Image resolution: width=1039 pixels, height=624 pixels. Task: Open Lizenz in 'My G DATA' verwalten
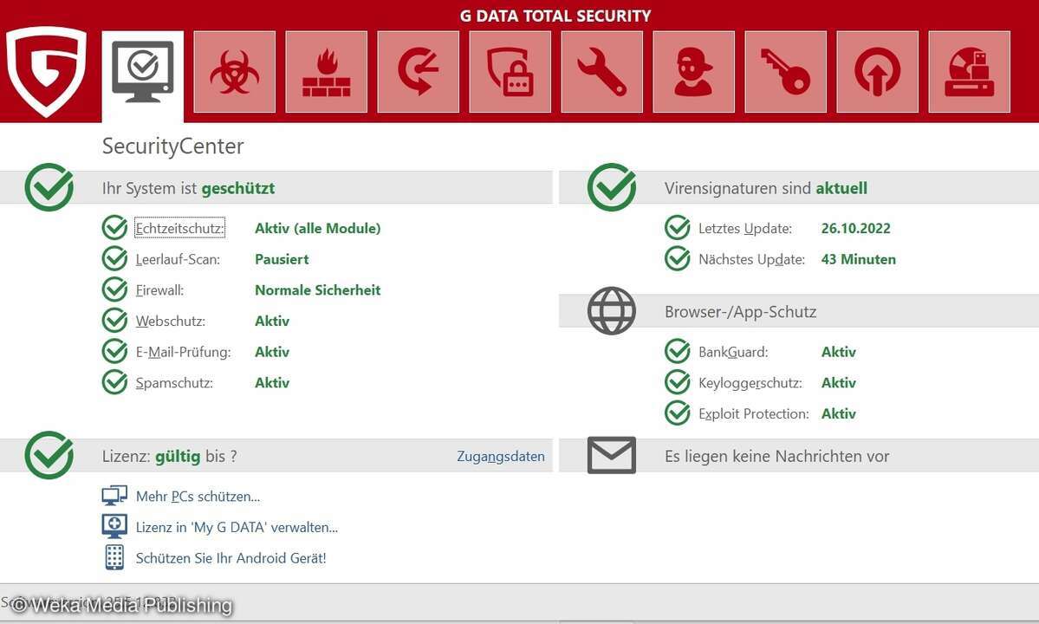pyautogui.click(x=237, y=527)
